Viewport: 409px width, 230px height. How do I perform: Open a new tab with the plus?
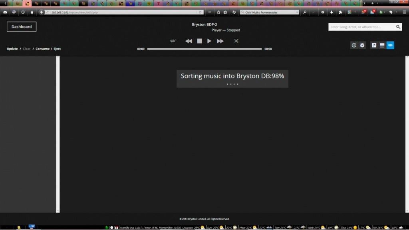373,3
